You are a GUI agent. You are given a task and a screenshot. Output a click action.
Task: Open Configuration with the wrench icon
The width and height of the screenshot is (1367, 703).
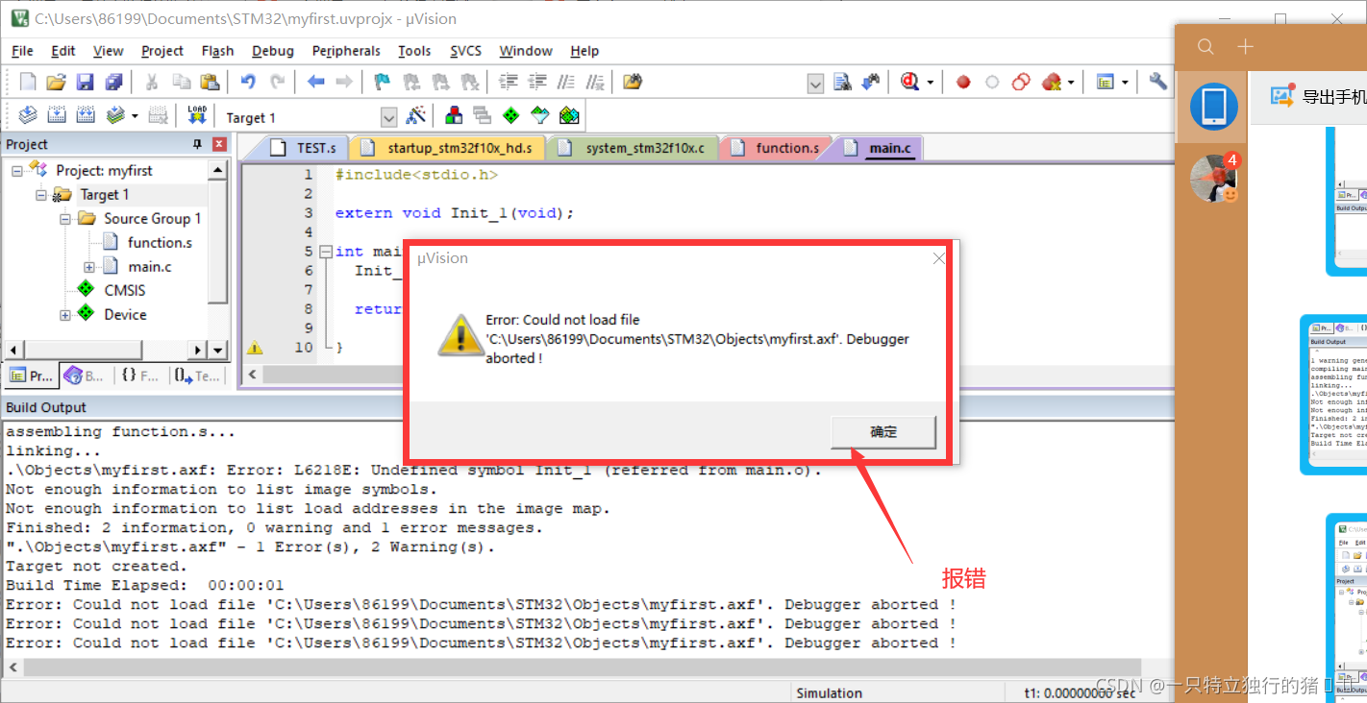pos(1158,82)
